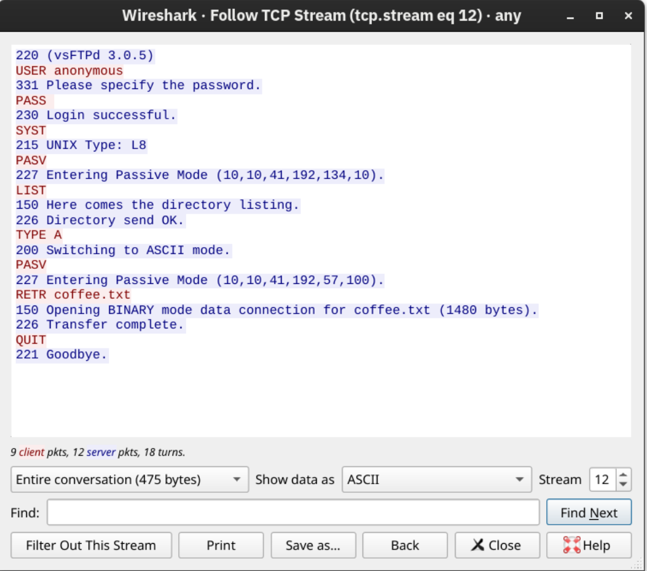Select '221 Goodbye.' line
Image resolution: width=647 pixels, height=571 pixels.
(x=62, y=355)
